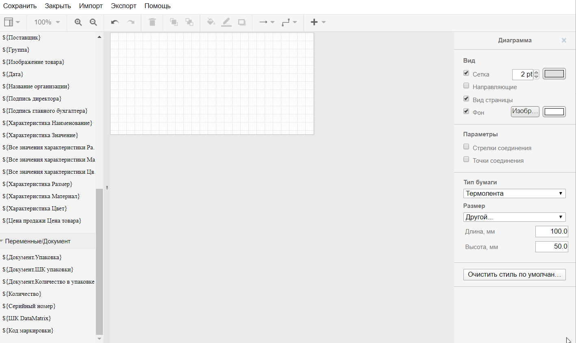576x343 pixels.
Task: Disable the Сетка grid checkbox
Action: coord(466,73)
